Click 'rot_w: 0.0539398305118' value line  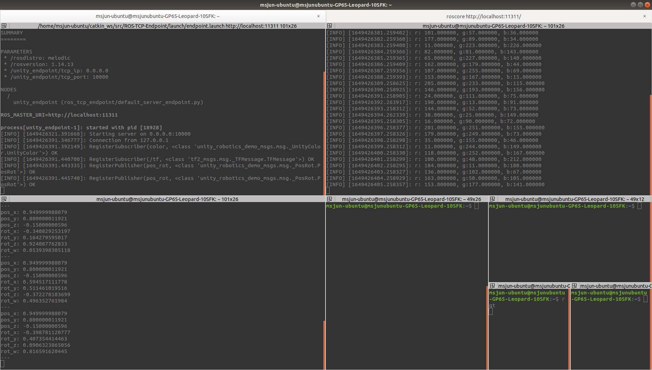[x=36, y=250]
